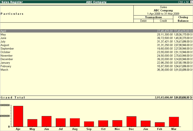Select the February row

pos(96,66)
